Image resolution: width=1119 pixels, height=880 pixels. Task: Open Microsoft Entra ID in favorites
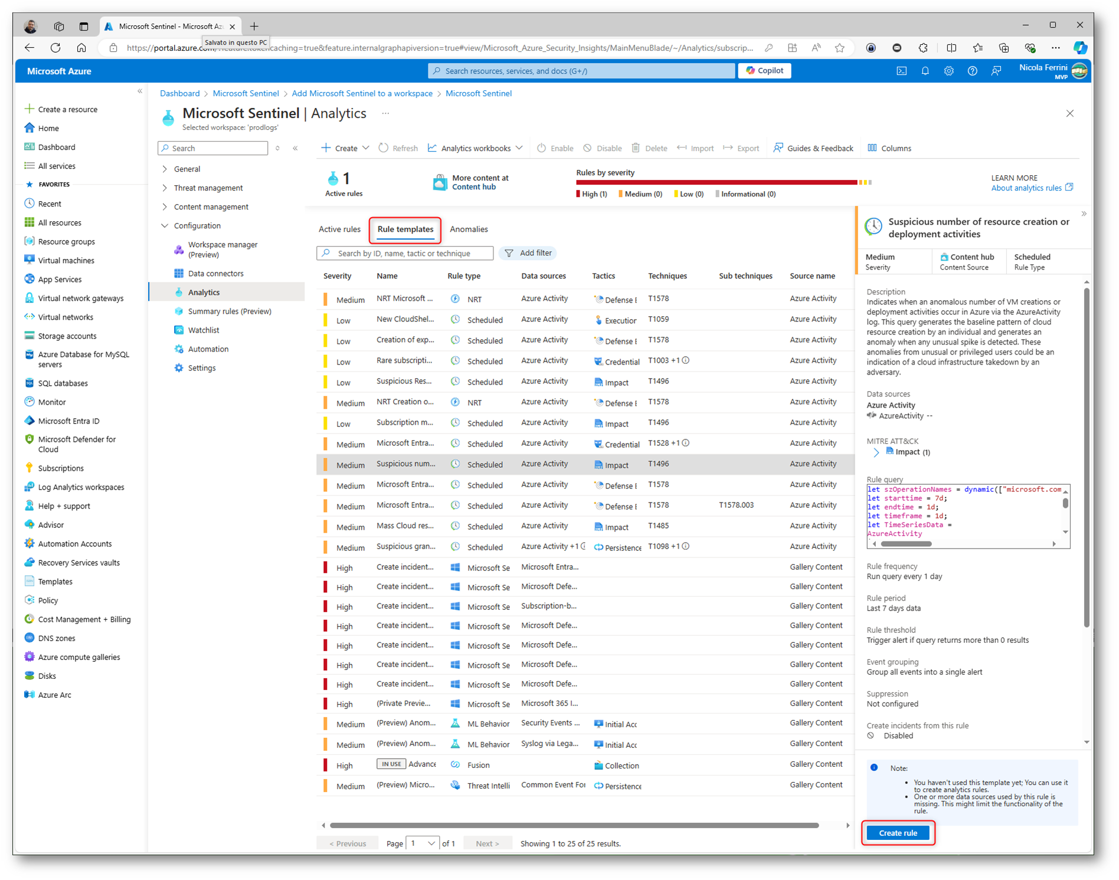click(68, 421)
